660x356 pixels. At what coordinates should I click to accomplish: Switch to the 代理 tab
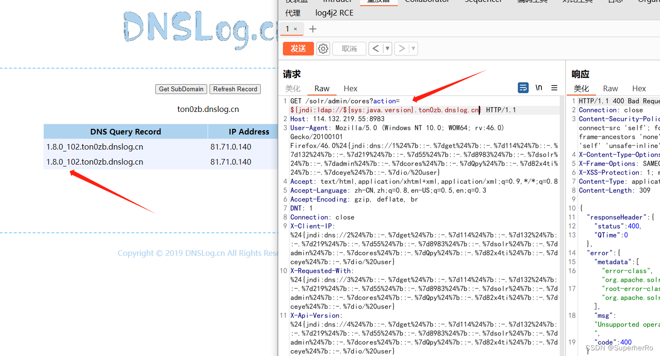[x=293, y=13]
